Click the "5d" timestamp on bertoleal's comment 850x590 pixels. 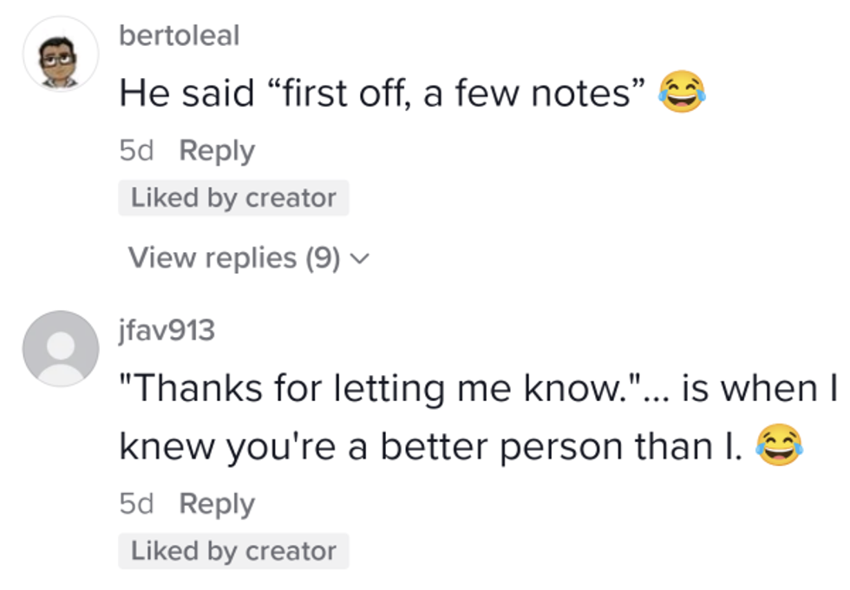point(135,151)
